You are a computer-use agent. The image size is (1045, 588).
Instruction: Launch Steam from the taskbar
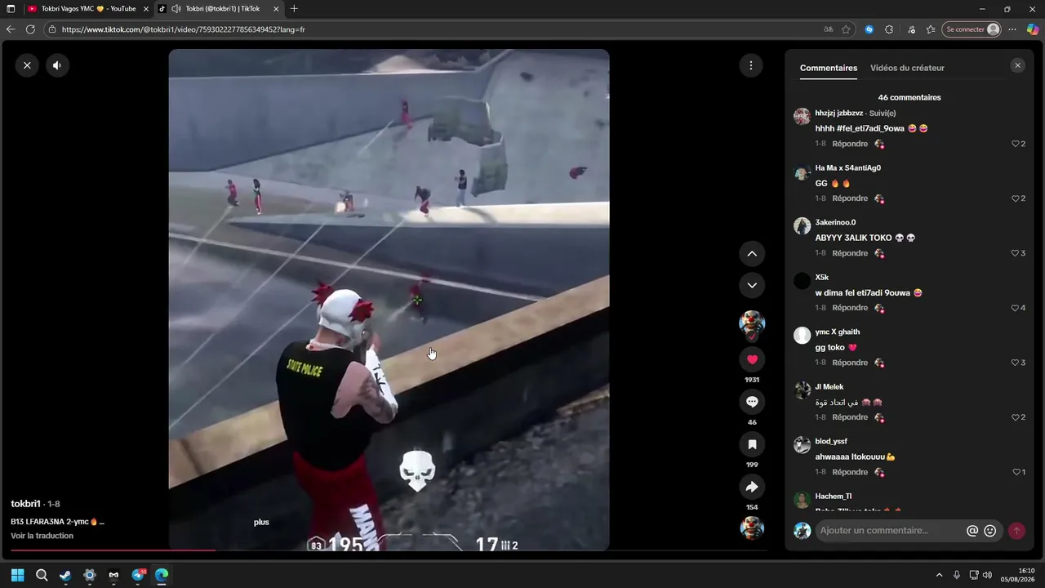(x=65, y=575)
